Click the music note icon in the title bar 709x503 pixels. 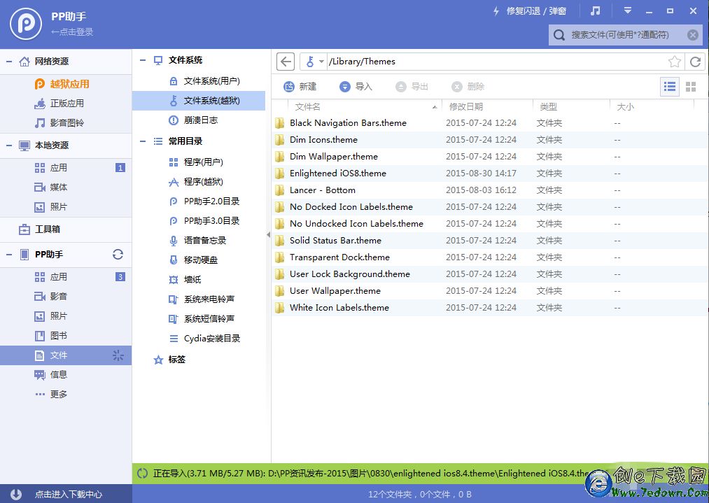(596, 10)
